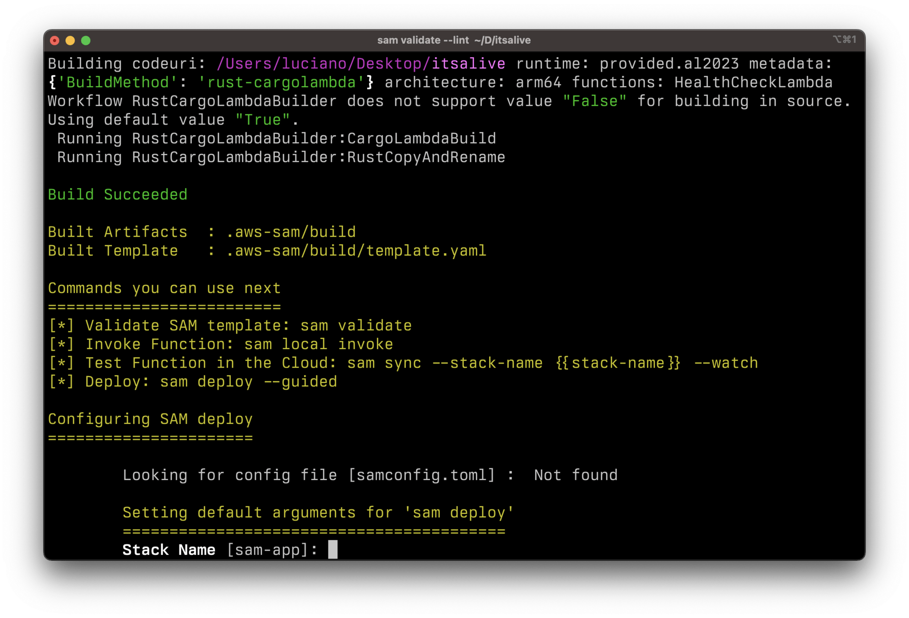Click the 'sam deploy --guided' command text
Viewport: 909px width, 618px height.
pos(248,382)
